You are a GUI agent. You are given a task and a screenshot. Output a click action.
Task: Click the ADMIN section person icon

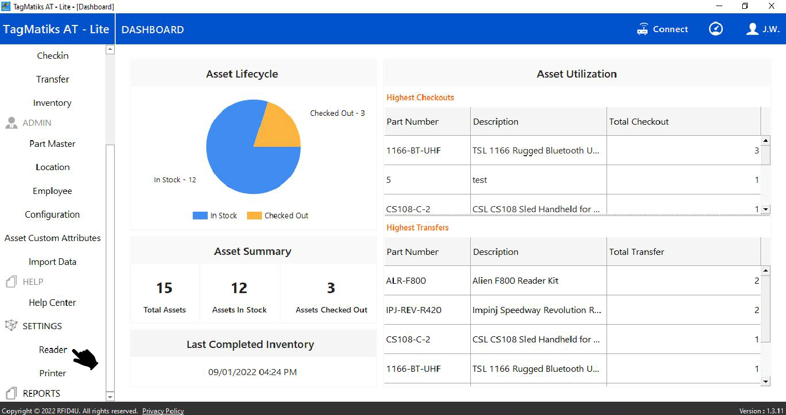coord(11,123)
